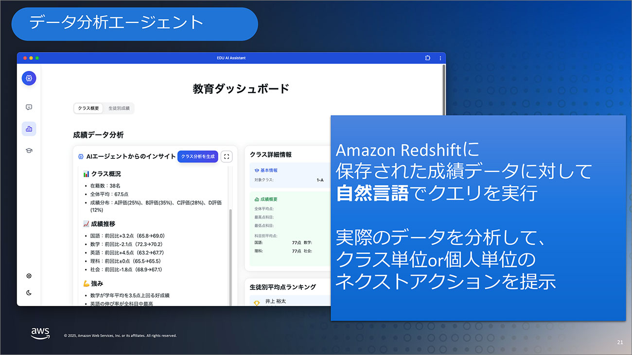Click the trophy icon beside 井上 裕太

point(257,303)
